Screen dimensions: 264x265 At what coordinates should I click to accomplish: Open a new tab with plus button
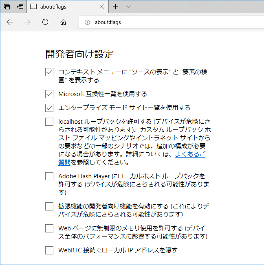(116, 7)
